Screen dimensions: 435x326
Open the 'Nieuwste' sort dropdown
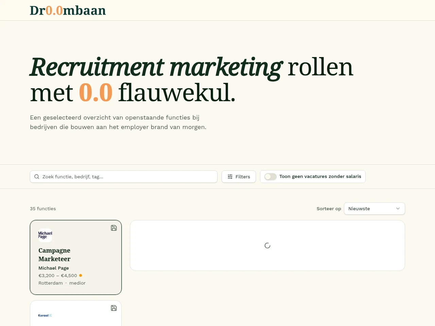(x=375, y=209)
